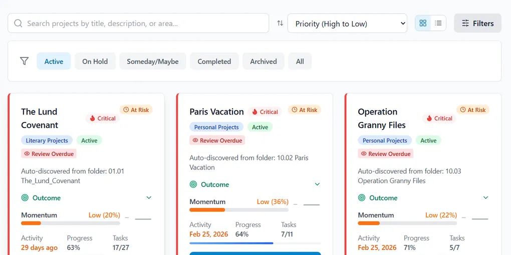Click the funnel filter icon
The height and width of the screenshot is (255, 511).
(24, 61)
